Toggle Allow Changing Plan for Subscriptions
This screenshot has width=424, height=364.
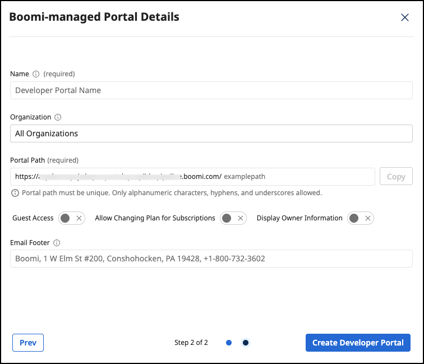click(233, 218)
